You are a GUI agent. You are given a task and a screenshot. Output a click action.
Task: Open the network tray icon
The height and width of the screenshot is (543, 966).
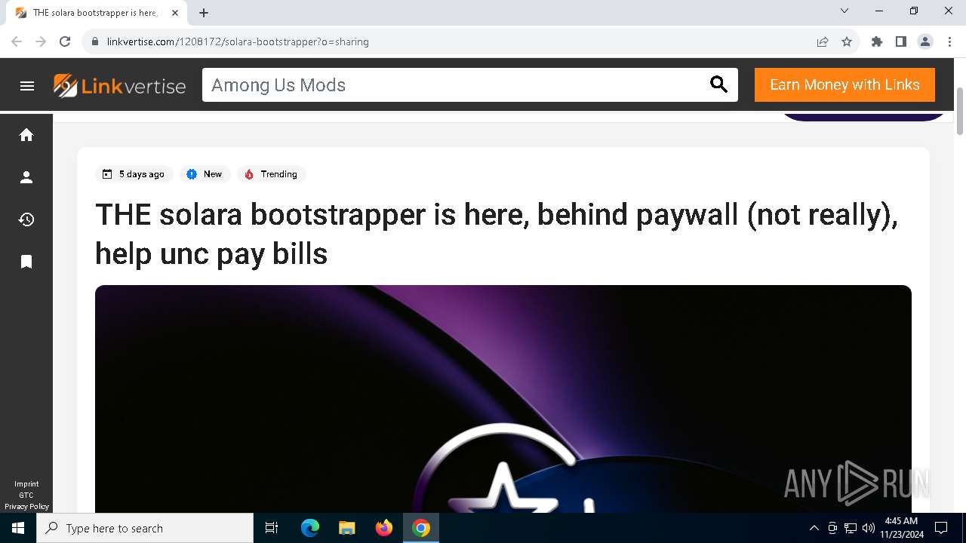(851, 528)
